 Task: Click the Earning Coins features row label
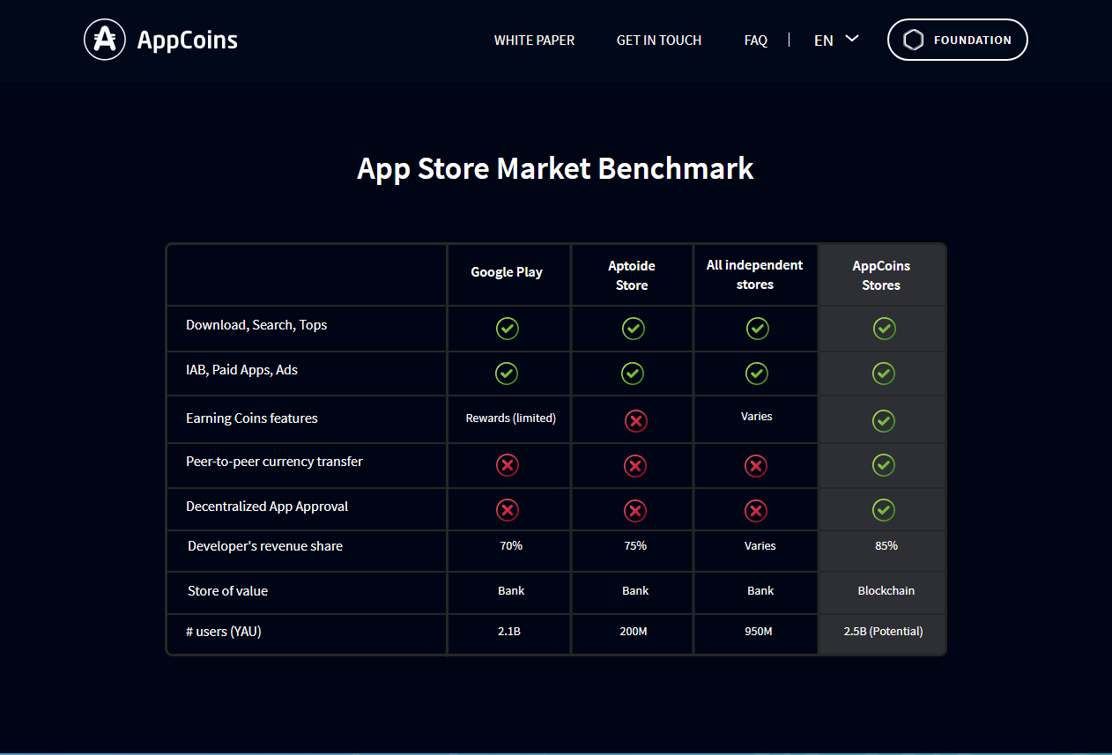click(252, 418)
